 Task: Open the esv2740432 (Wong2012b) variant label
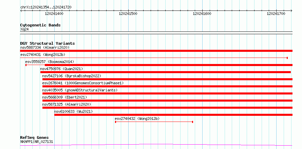(x=137, y=119)
